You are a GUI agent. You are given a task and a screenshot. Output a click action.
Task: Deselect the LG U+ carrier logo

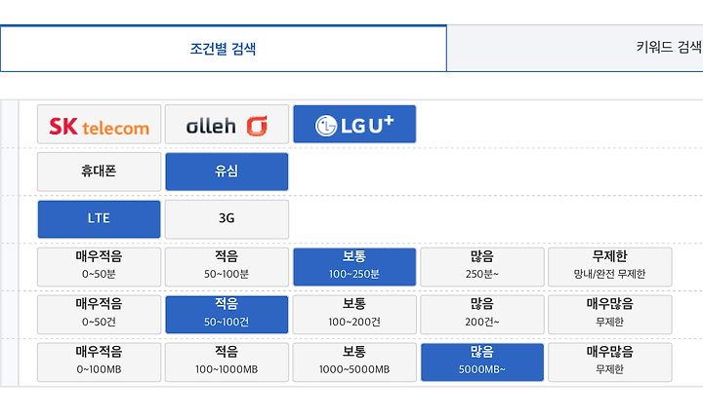tap(354, 125)
